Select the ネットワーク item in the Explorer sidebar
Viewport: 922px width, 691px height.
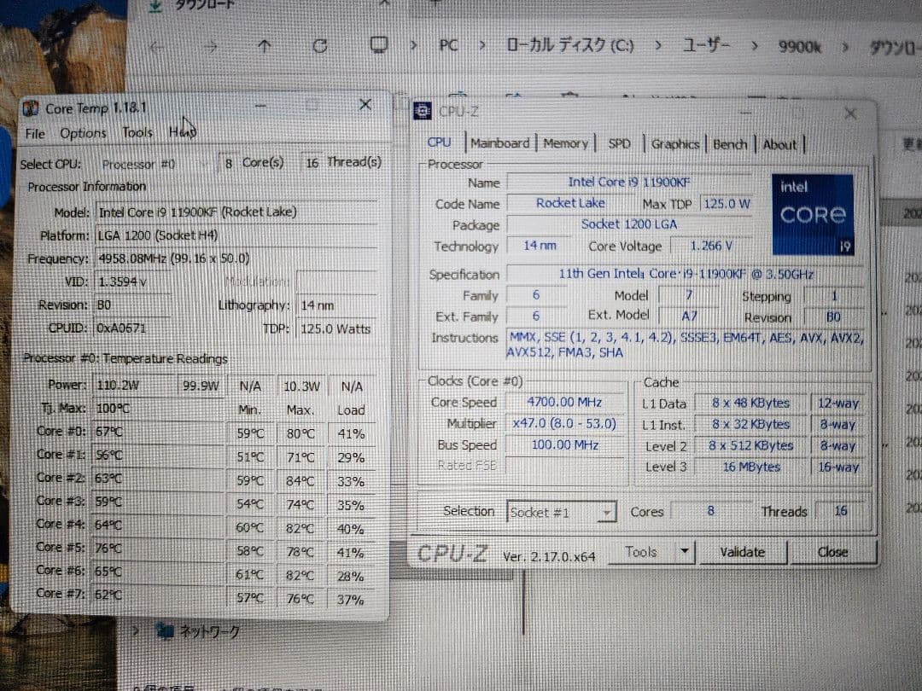pyautogui.click(x=209, y=631)
